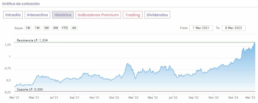Set zoom range to 1M

37,28
